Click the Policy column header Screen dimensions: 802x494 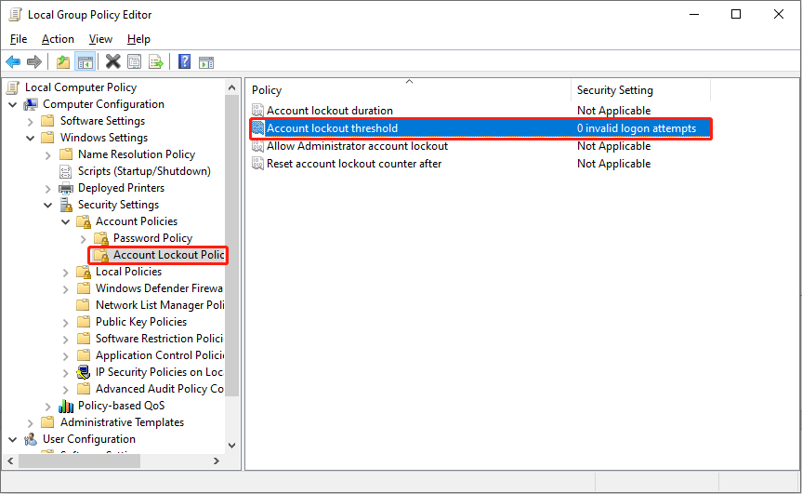[x=409, y=90]
